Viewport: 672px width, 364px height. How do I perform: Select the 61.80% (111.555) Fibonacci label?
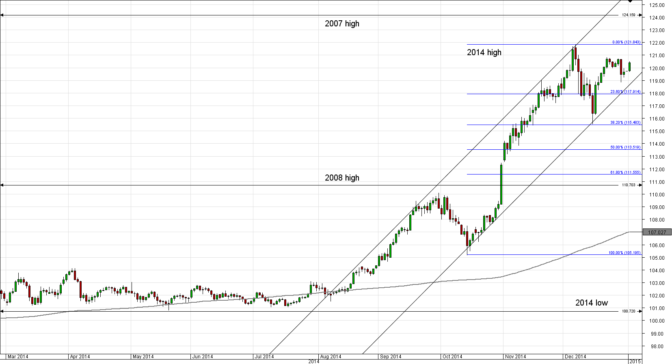[x=625, y=172]
